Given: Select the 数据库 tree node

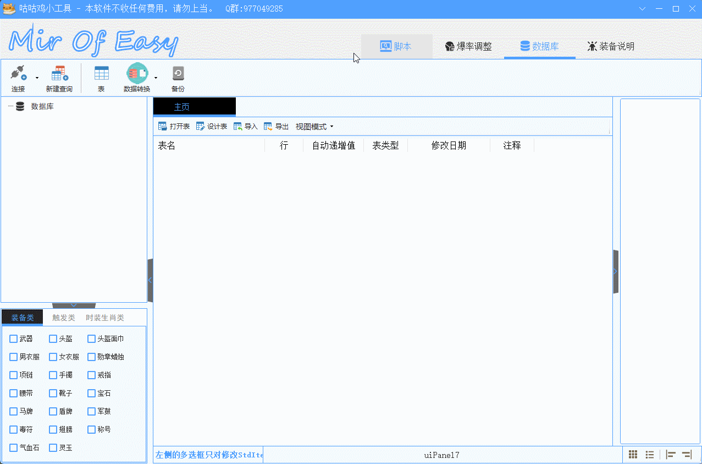Looking at the screenshot, I should point(42,107).
